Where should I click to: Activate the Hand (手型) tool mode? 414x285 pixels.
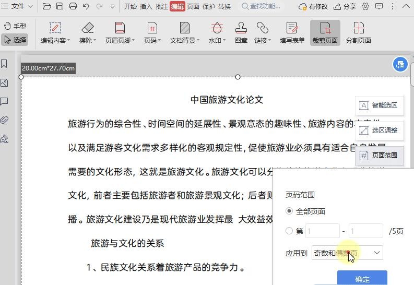coord(15,26)
